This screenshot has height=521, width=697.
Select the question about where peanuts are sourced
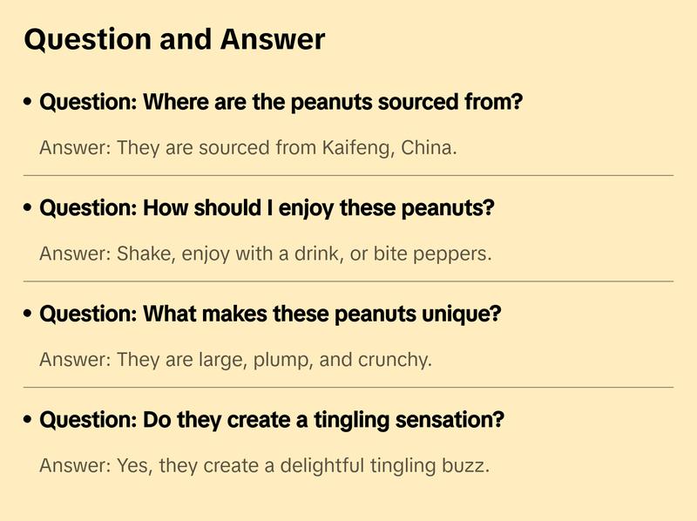coord(281,103)
